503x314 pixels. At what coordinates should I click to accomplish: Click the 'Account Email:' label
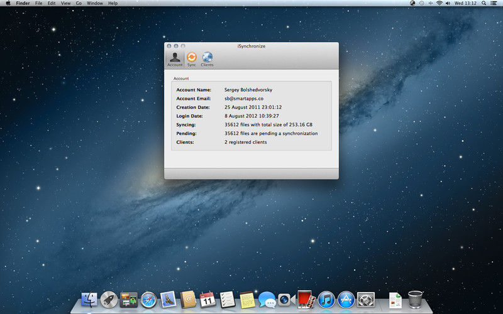tap(194, 99)
